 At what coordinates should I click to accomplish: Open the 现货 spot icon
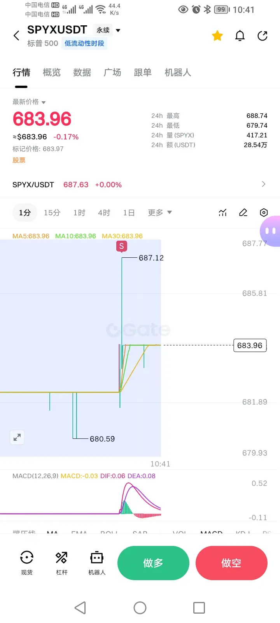click(27, 563)
